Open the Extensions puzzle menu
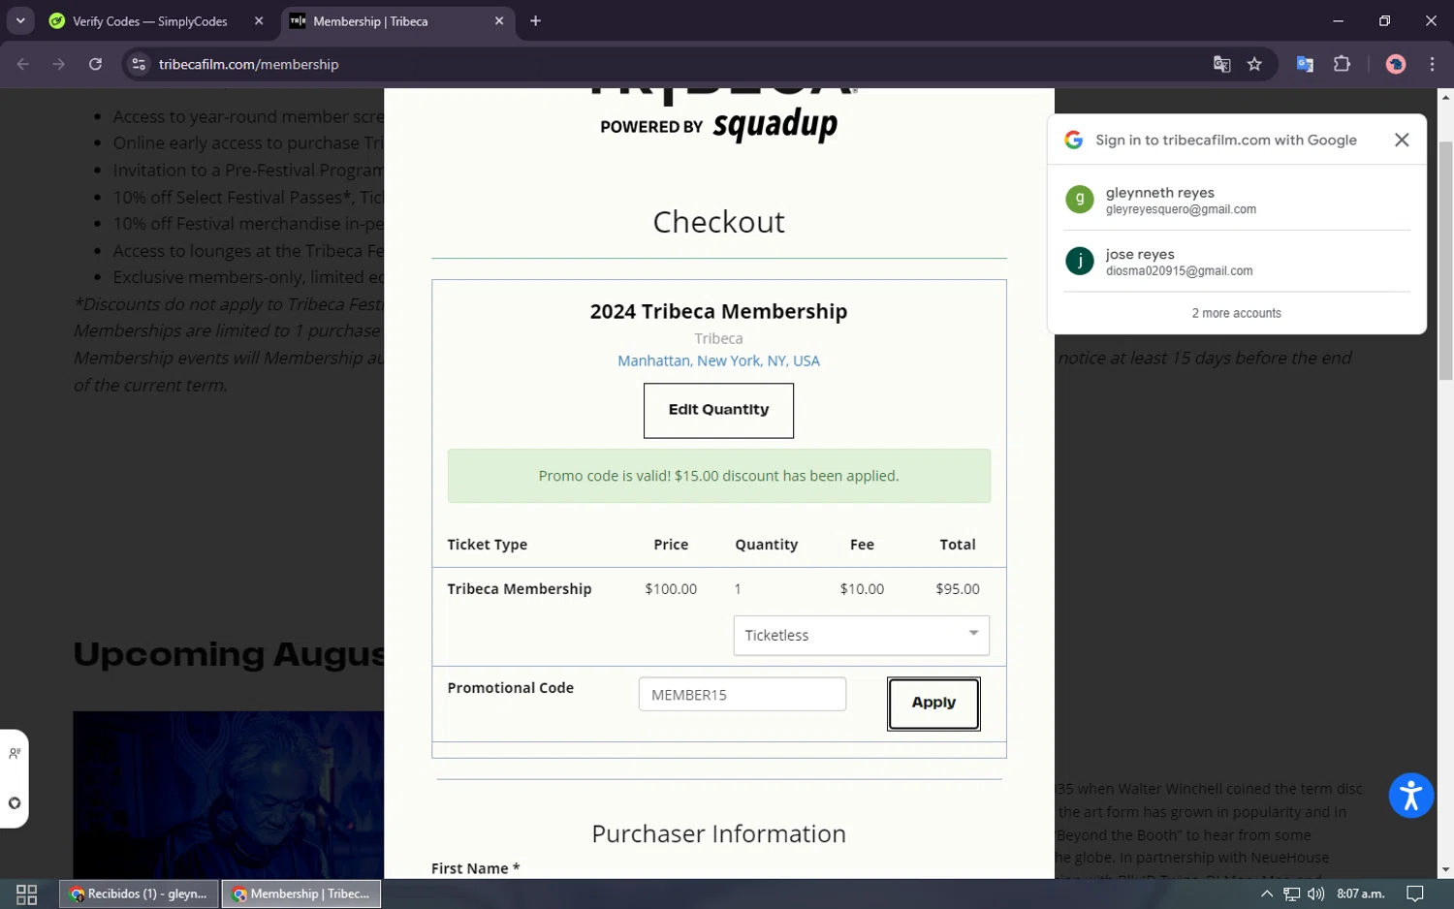Viewport: 1454px width, 909px height. (x=1342, y=64)
